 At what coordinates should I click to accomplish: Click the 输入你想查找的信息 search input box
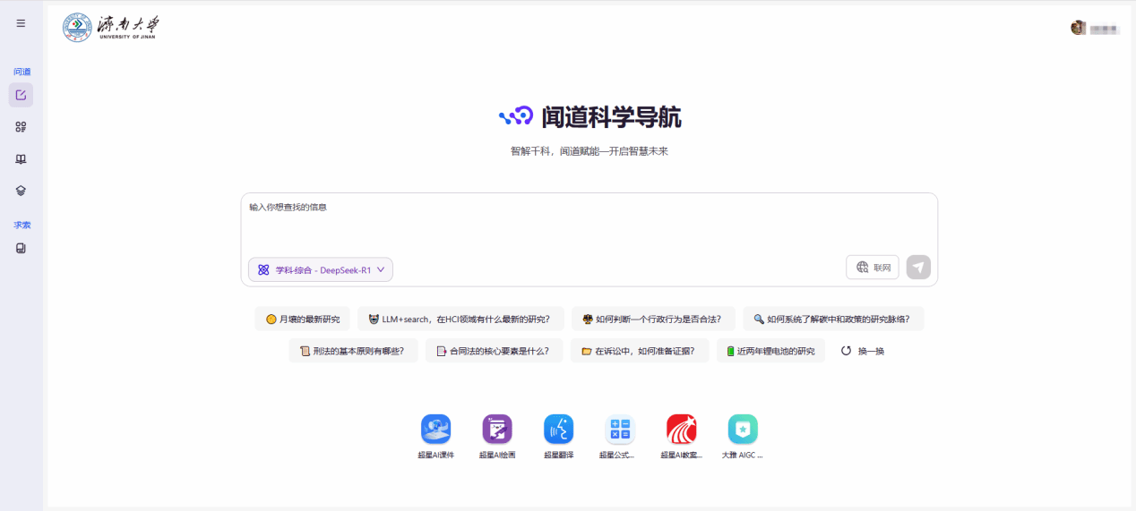pos(588,224)
